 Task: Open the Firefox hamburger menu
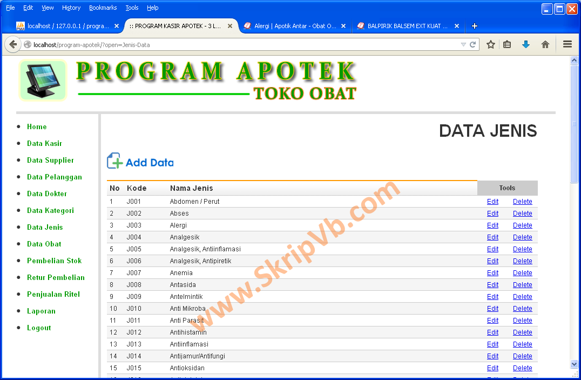click(566, 44)
